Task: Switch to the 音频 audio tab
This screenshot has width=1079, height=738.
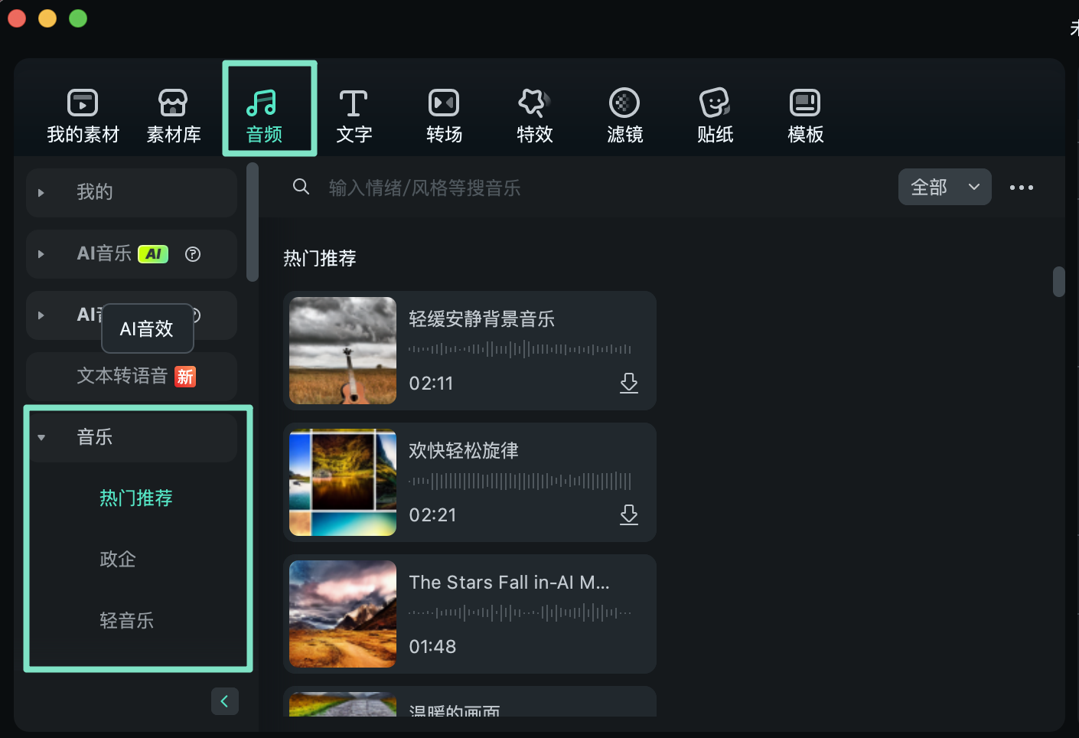Action: (265, 116)
